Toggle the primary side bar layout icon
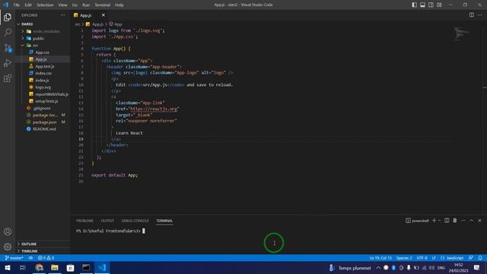This screenshot has height=274, width=487. pyautogui.click(x=414, y=5)
